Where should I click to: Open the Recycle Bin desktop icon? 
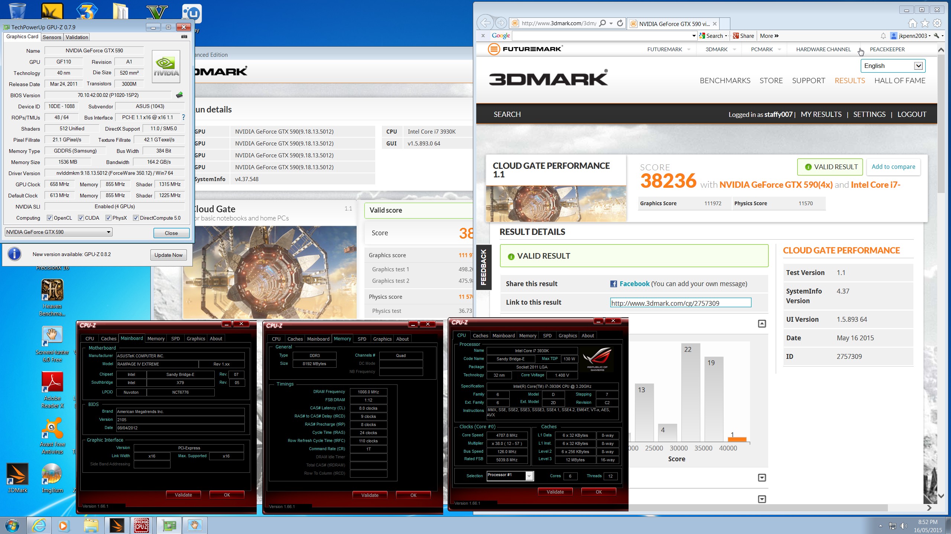pos(17,10)
